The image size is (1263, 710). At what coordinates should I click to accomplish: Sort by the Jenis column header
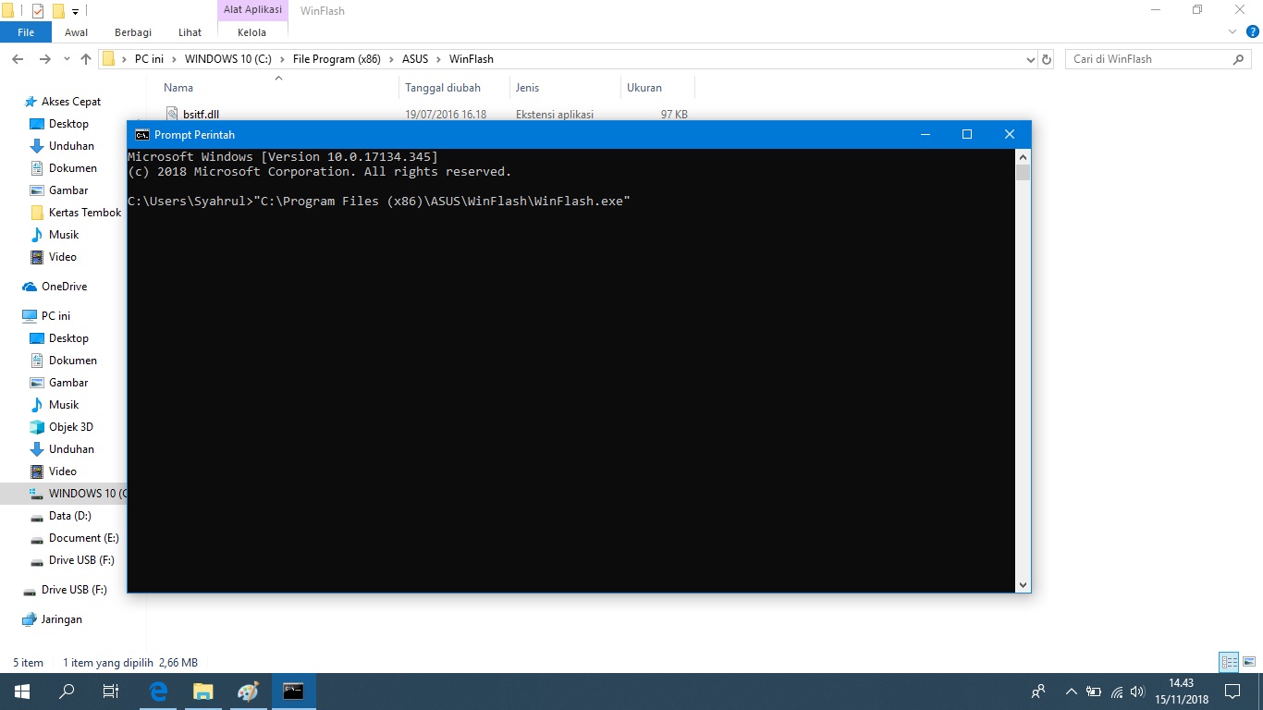coord(527,88)
